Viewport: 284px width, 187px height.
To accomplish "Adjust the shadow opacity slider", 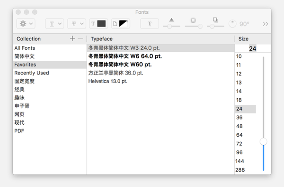I will click(171, 26).
